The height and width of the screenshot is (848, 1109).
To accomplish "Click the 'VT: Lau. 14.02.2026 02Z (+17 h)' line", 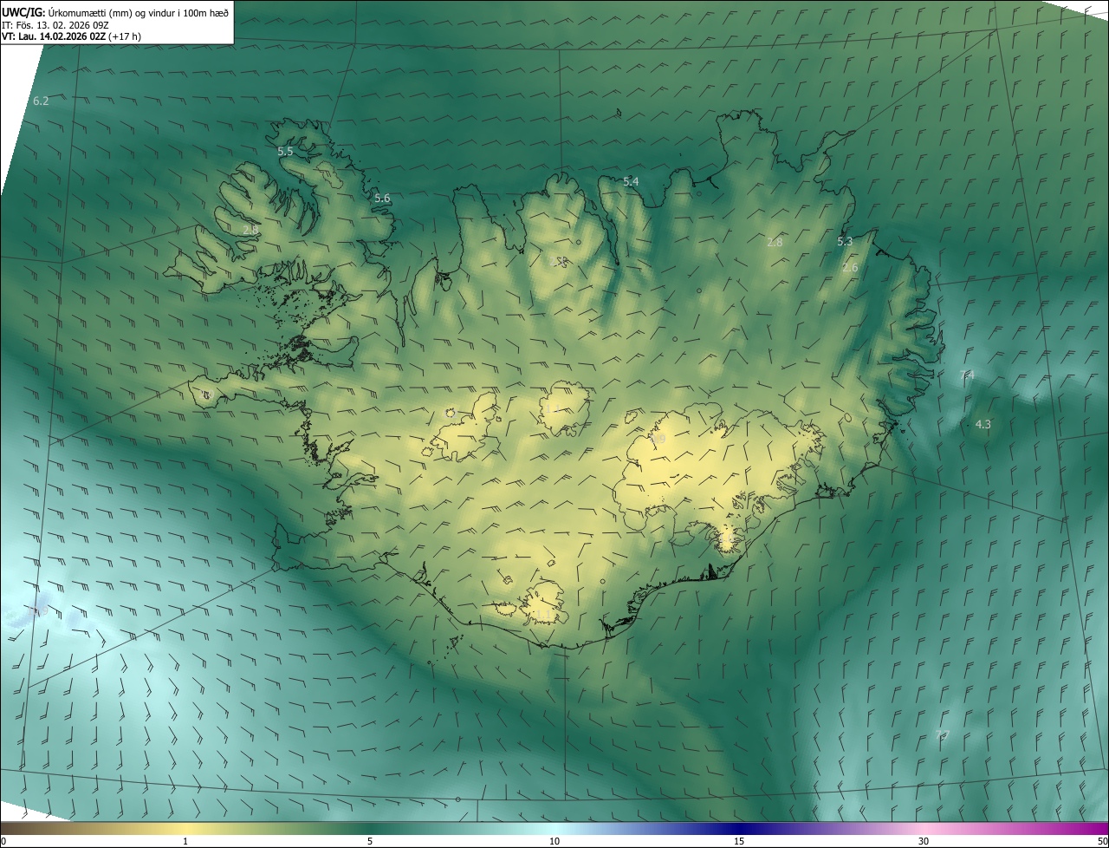I will (x=72, y=36).
